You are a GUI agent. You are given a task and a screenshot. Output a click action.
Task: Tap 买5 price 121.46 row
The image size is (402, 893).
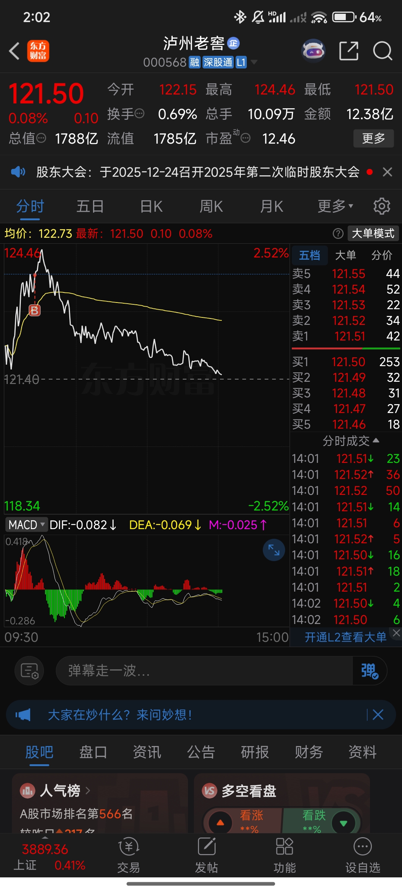tap(346, 424)
